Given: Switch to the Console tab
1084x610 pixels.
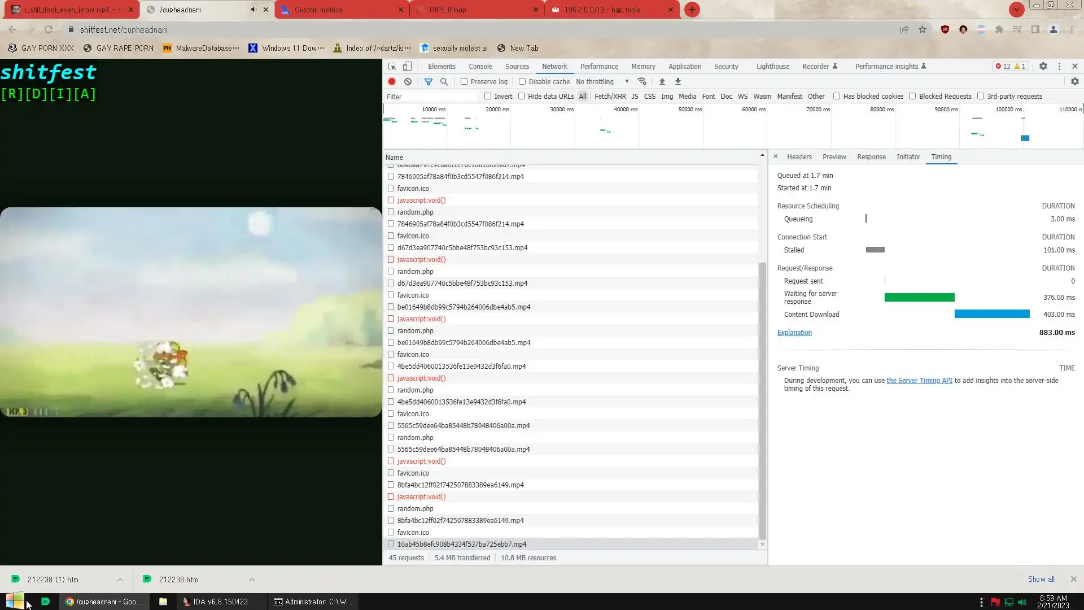Looking at the screenshot, I should click(480, 66).
